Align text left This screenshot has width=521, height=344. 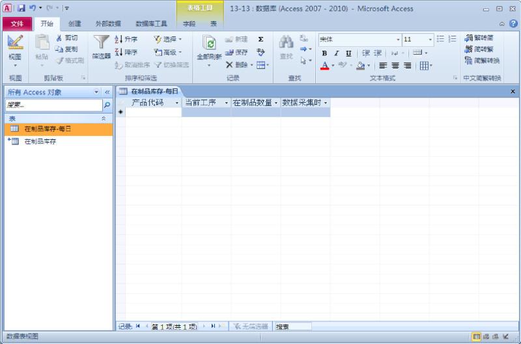(x=383, y=66)
